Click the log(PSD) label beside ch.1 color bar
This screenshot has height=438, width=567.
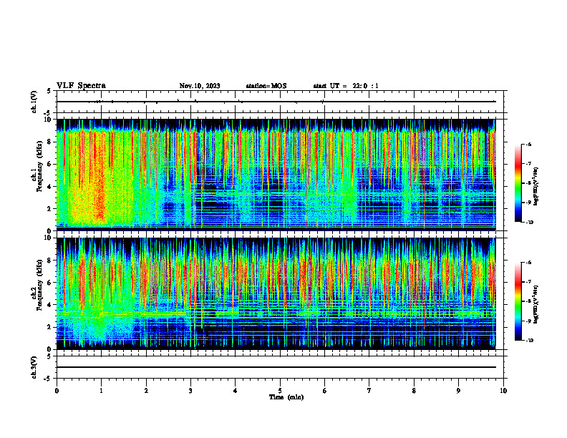(x=536, y=186)
